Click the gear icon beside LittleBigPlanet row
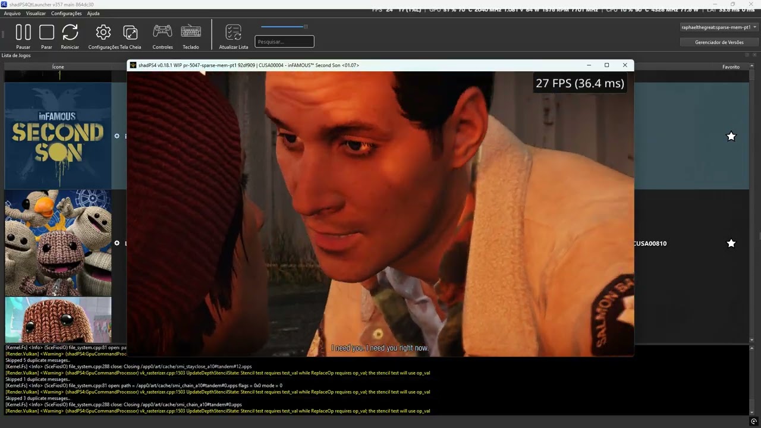 tap(117, 243)
